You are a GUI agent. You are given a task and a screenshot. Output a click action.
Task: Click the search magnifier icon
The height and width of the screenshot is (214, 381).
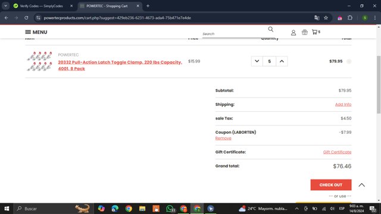(x=270, y=29)
